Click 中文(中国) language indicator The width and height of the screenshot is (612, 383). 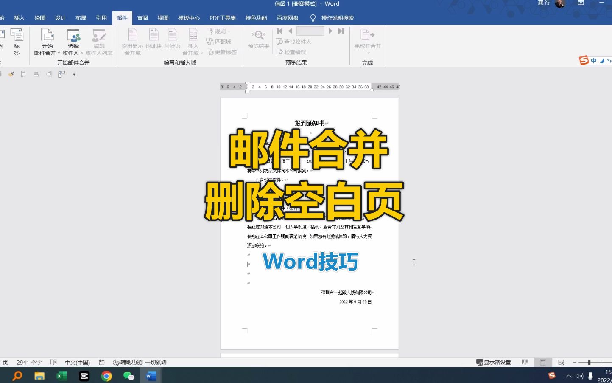77,362
